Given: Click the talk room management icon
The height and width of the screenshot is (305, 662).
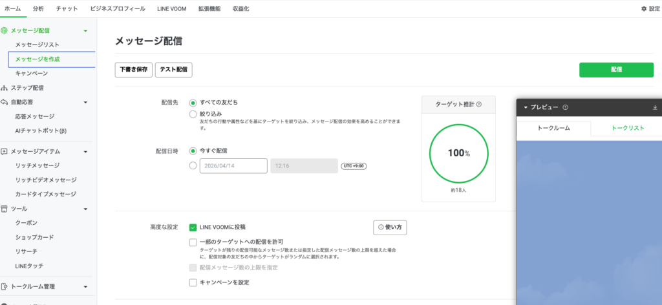Looking at the screenshot, I should click(5, 286).
